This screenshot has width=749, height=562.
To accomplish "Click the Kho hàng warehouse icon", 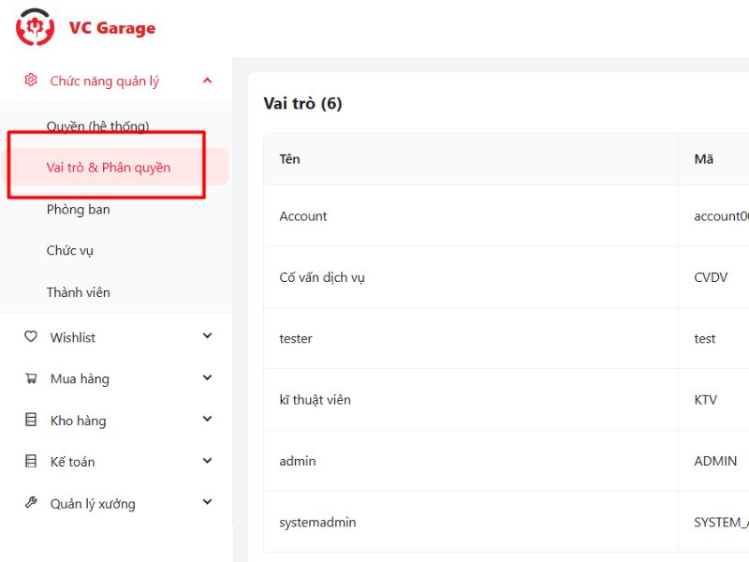I will 31,421.
